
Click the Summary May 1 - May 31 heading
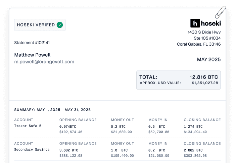pos(52,110)
